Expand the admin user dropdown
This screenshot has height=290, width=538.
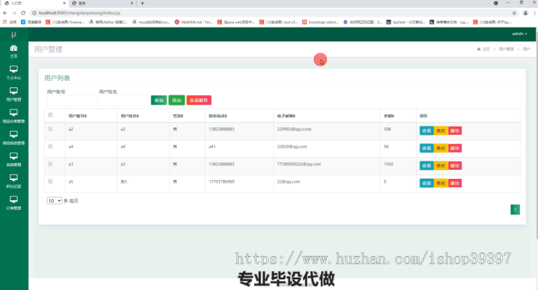click(519, 33)
